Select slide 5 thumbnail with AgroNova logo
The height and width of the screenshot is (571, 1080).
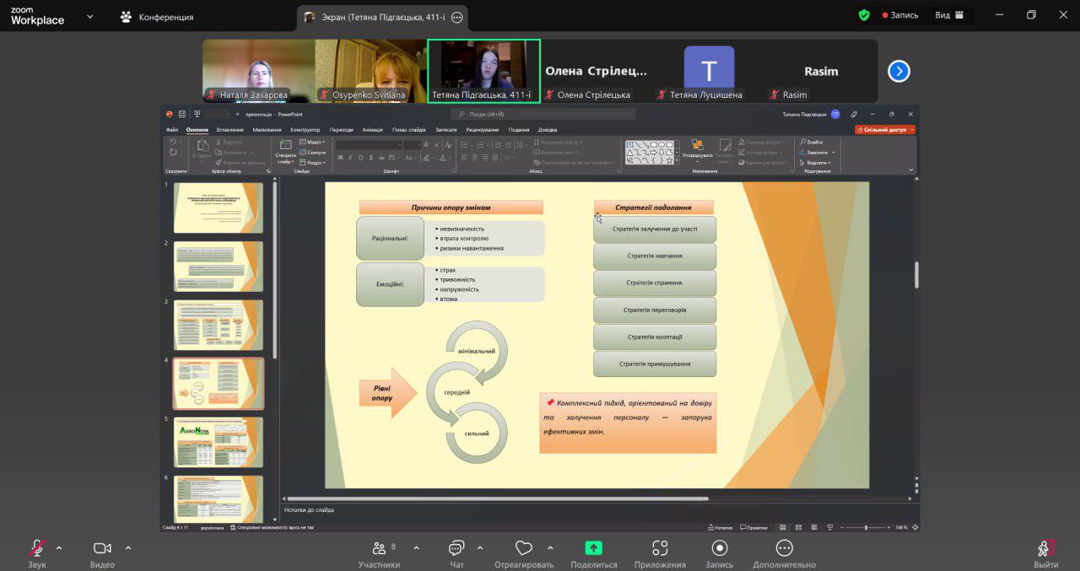click(x=219, y=442)
